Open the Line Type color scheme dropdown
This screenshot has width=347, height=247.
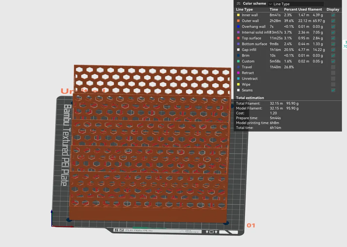click(297, 4)
